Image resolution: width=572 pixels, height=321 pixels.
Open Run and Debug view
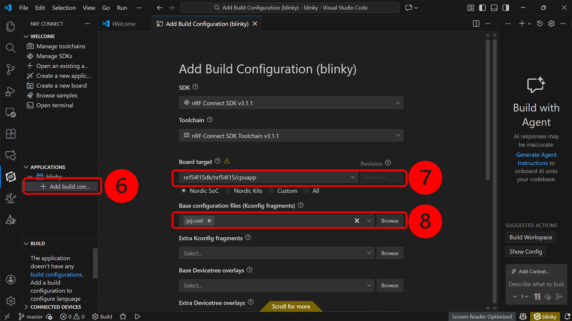(11, 91)
